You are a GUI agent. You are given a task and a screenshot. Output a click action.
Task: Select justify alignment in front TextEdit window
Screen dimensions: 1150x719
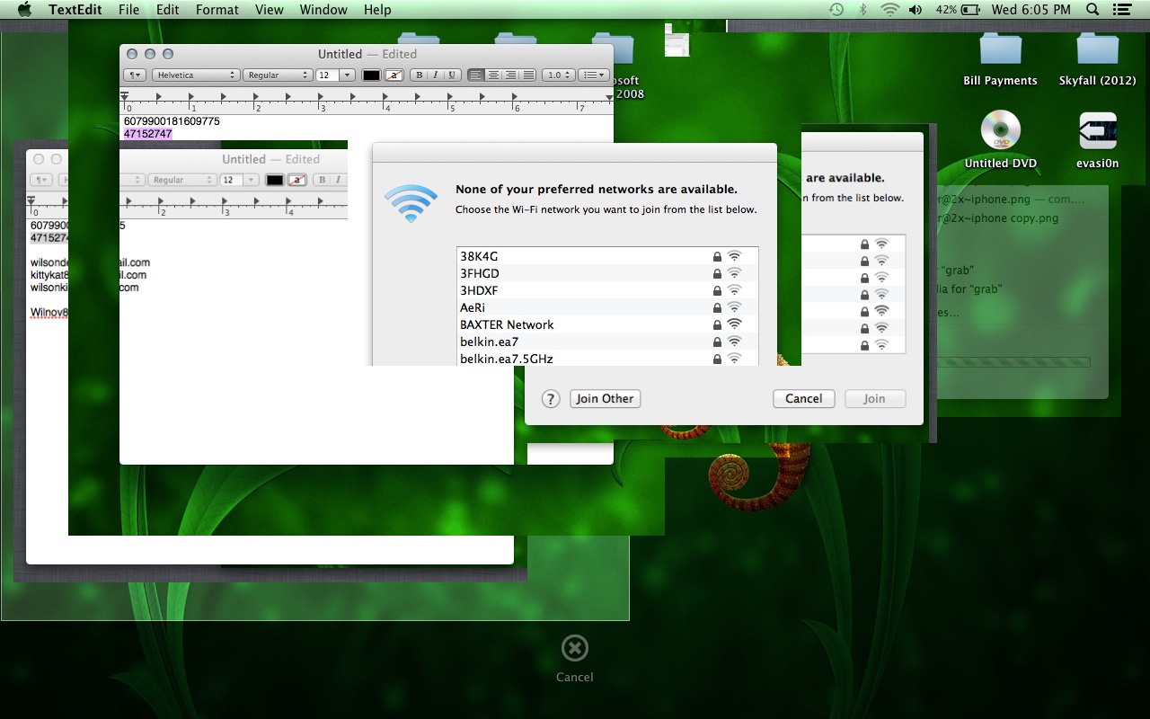click(x=528, y=75)
